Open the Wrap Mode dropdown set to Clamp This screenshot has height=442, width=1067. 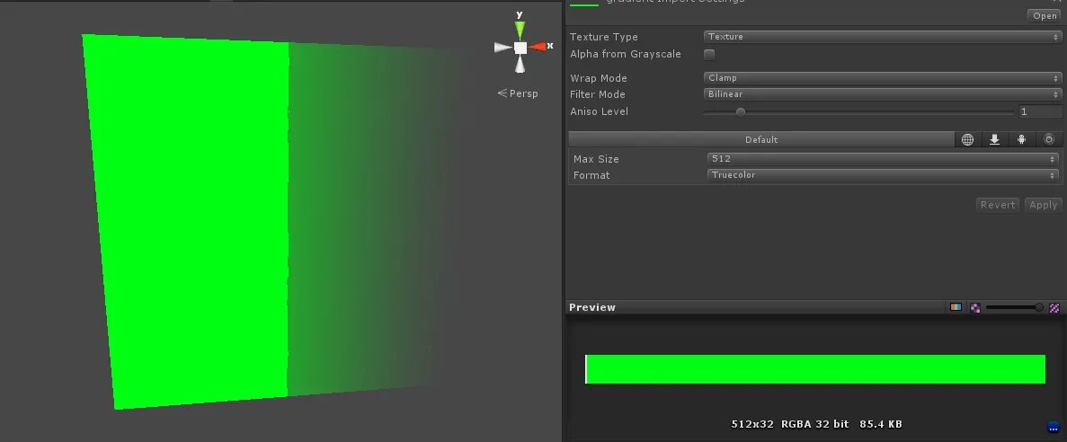point(883,78)
